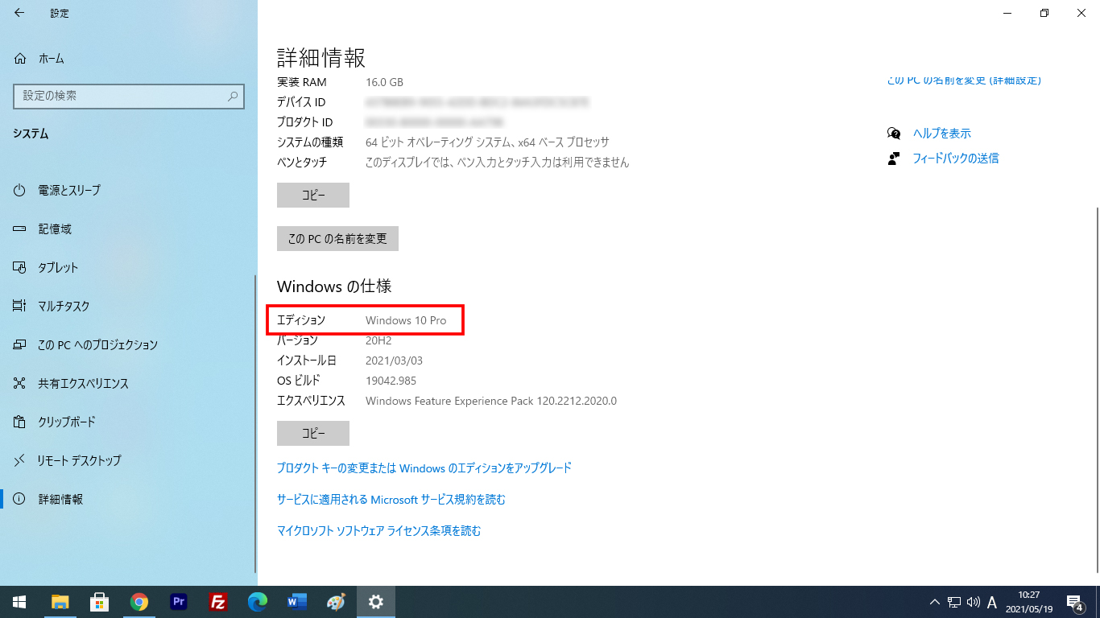The height and width of the screenshot is (618, 1100).
Task: Click the shared experiences icon
Action: tap(20, 384)
